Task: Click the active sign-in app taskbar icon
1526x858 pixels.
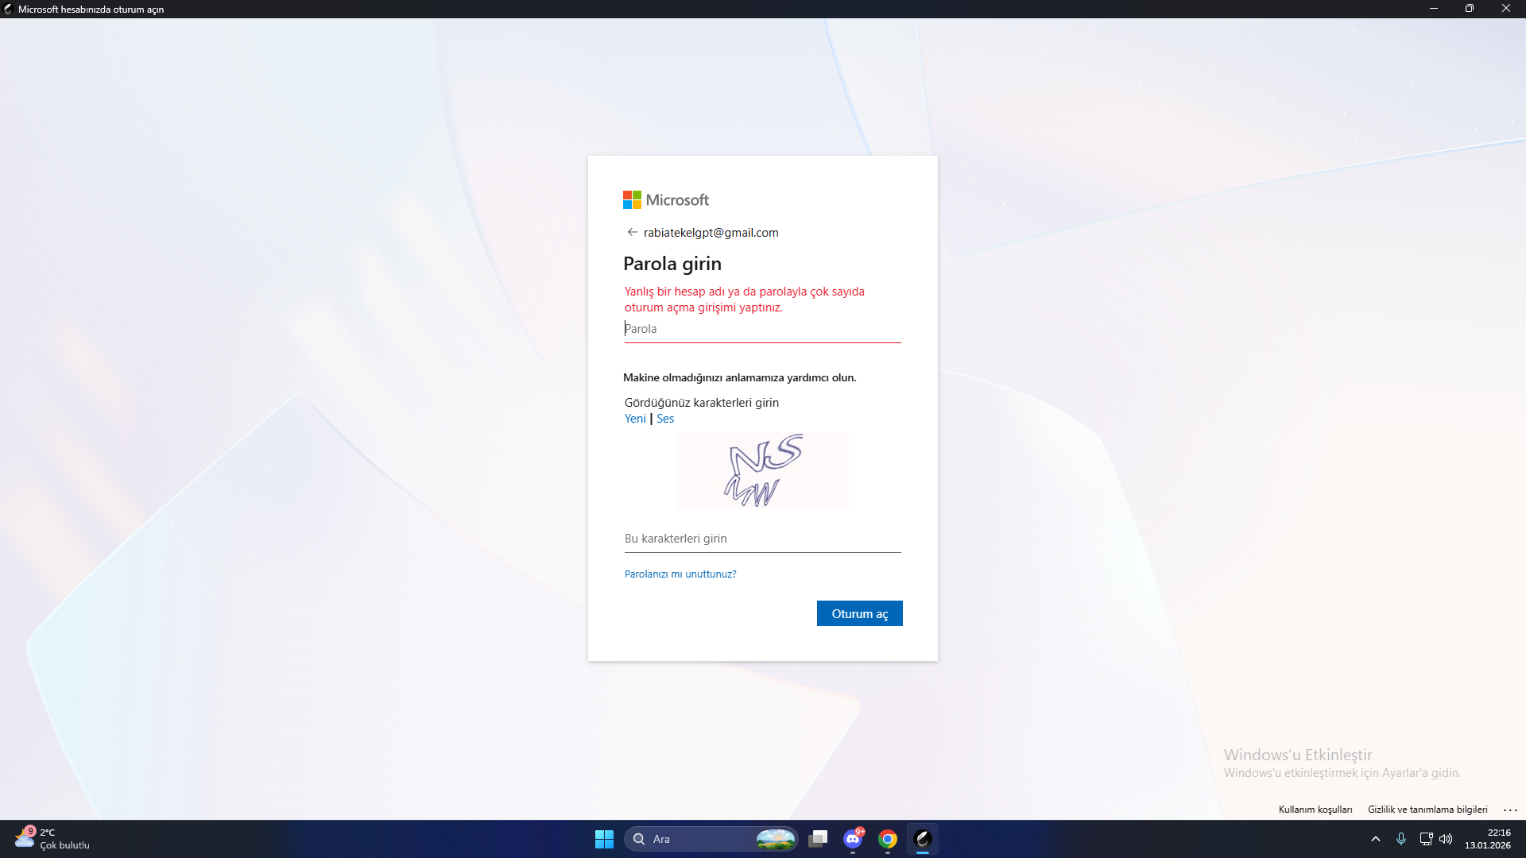Action: 923,839
